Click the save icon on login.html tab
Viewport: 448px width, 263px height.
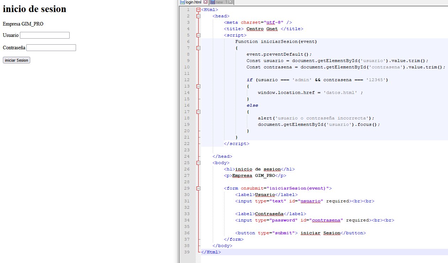pyautogui.click(x=183, y=2)
